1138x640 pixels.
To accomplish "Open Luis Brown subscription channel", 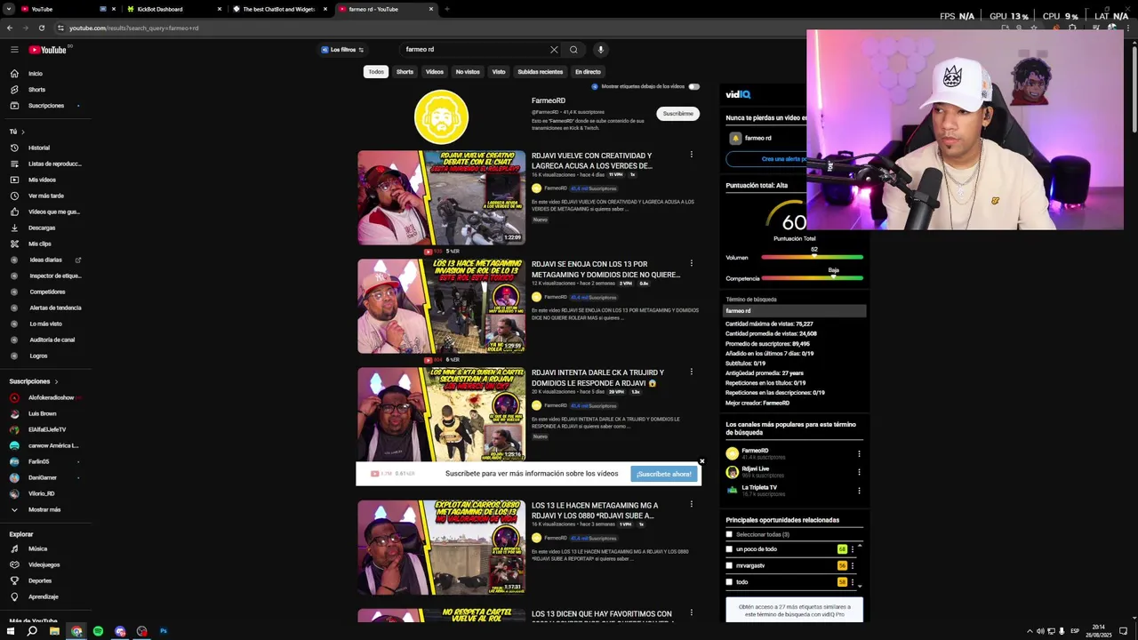I will [42, 413].
